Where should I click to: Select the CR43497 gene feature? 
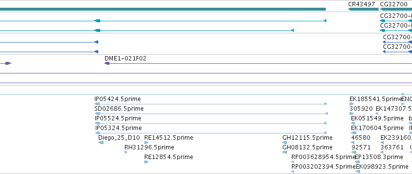point(363,9)
